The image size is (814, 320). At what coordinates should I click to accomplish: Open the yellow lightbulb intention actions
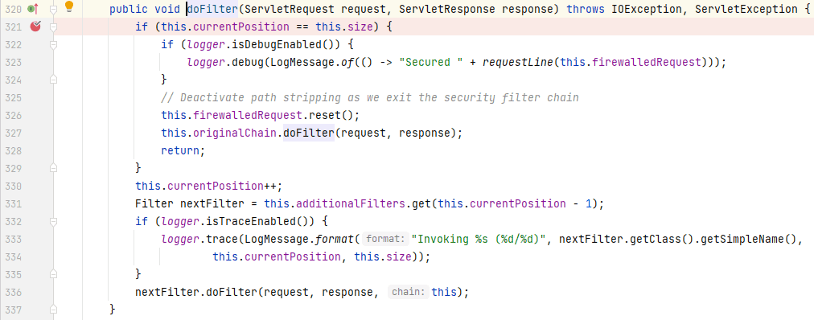click(69, 6)
